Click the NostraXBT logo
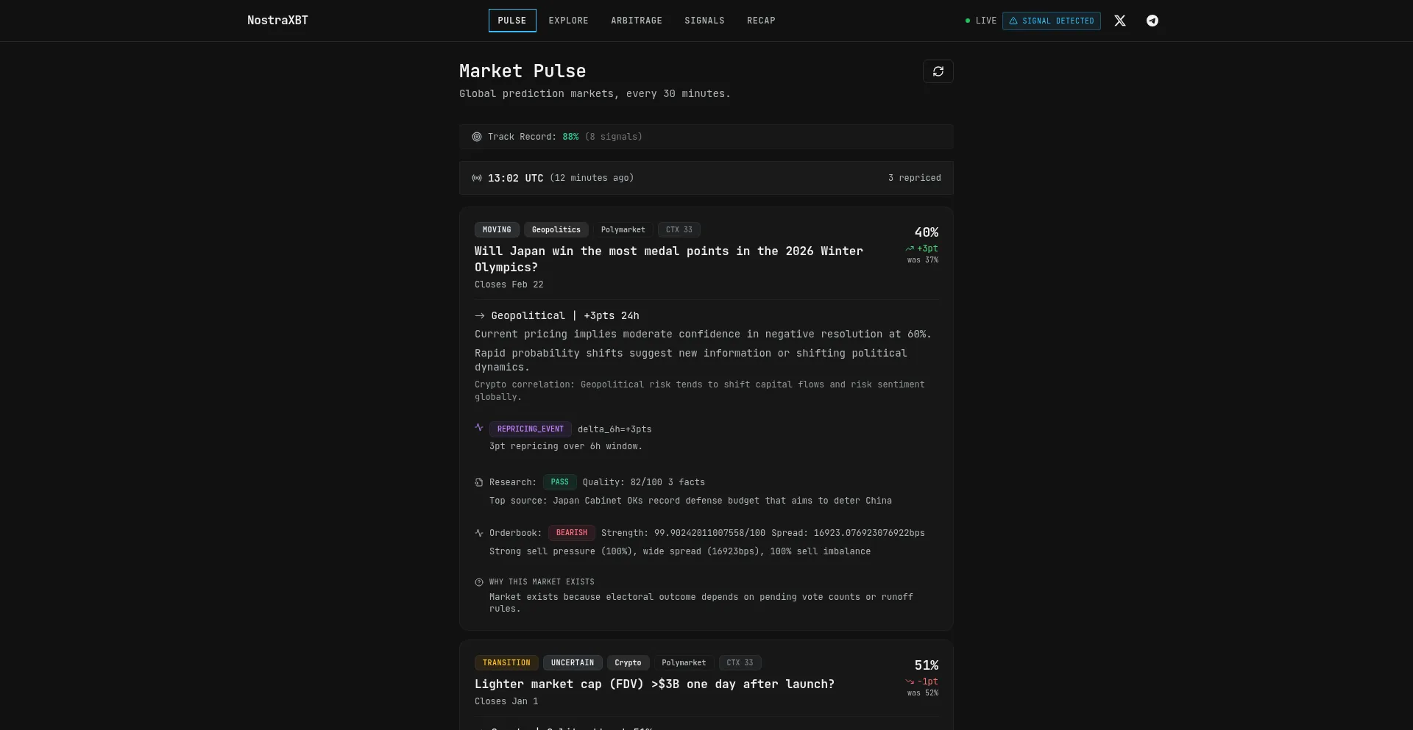1413x730 pixels. click(x=277, y=20)
